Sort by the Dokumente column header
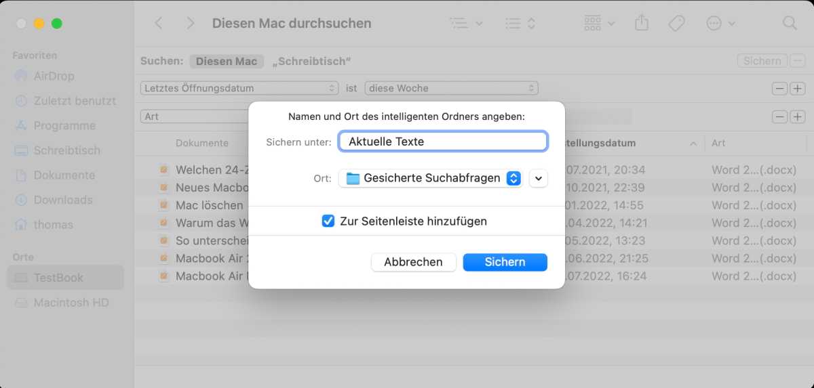 tap(201, 143)
